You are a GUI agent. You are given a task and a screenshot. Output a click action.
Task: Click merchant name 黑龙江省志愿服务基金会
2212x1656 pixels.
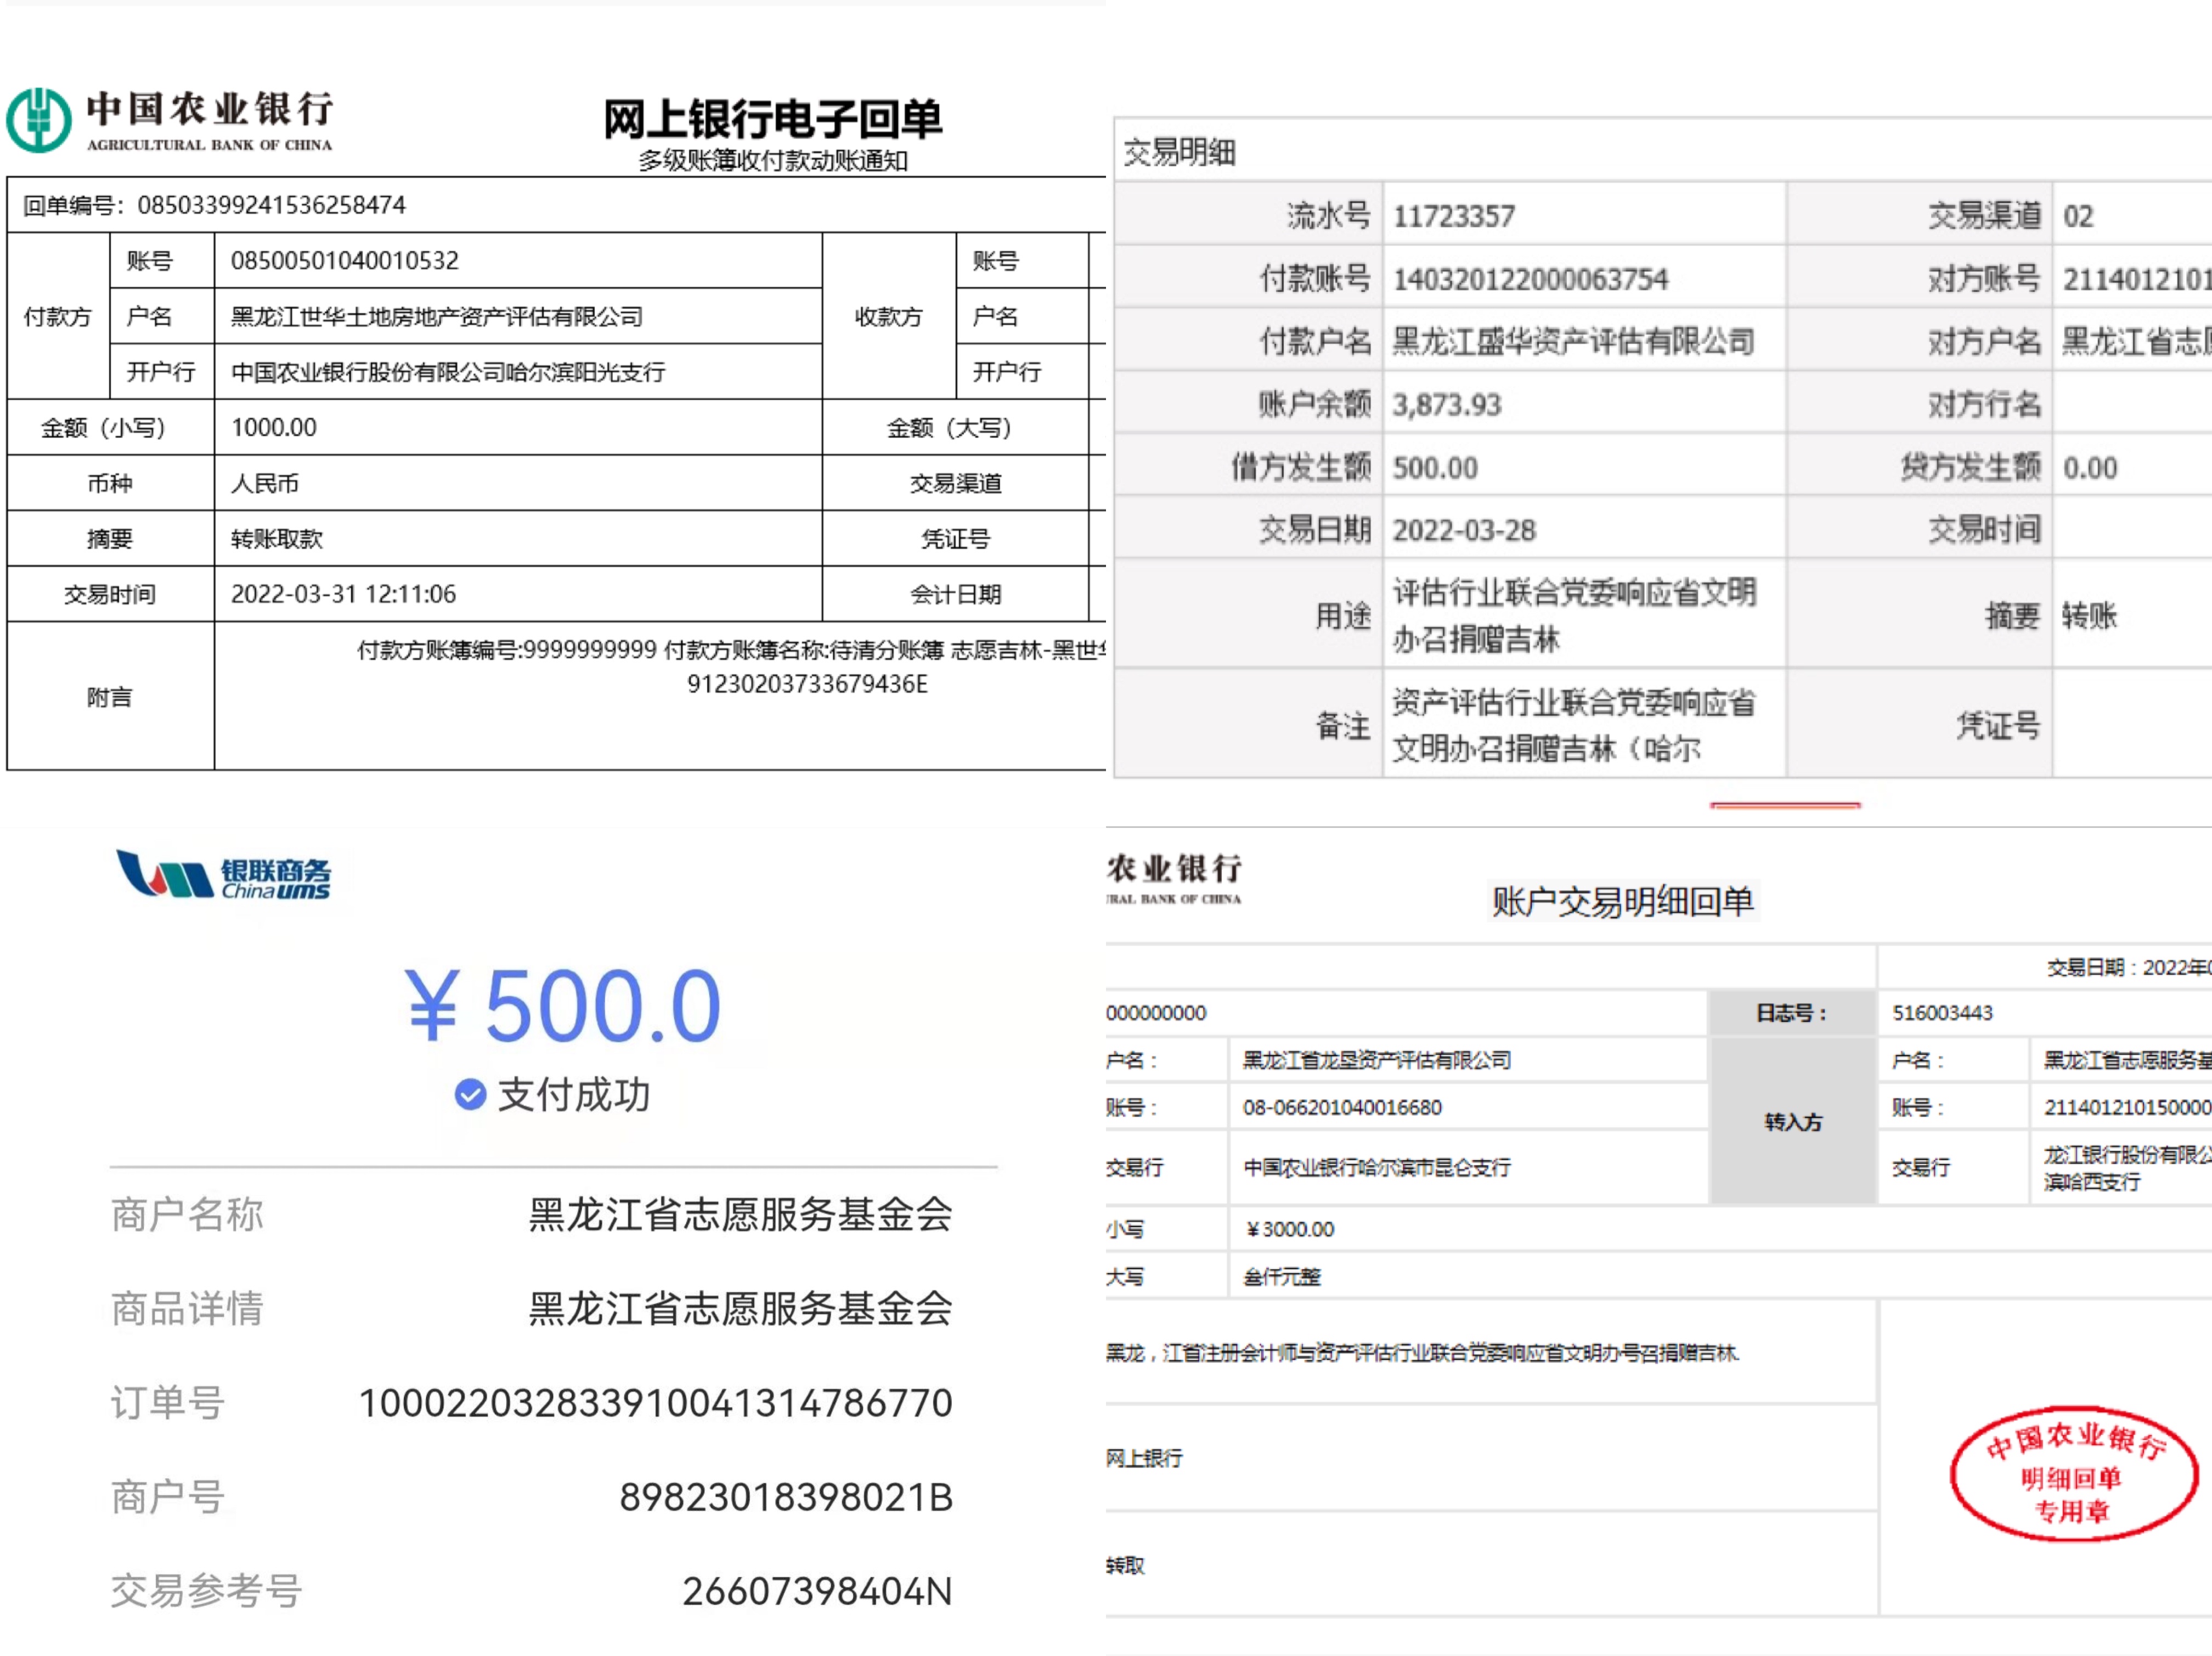click(x=740, y=1214)
